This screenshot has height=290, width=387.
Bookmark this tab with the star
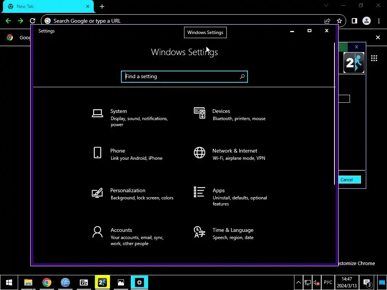coord(339,21)
